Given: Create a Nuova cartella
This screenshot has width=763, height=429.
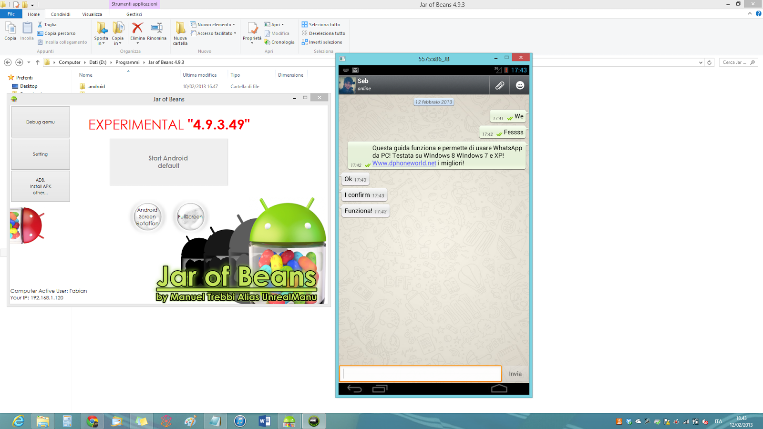Looking at the screenshot, I should [x=180, y=33].
